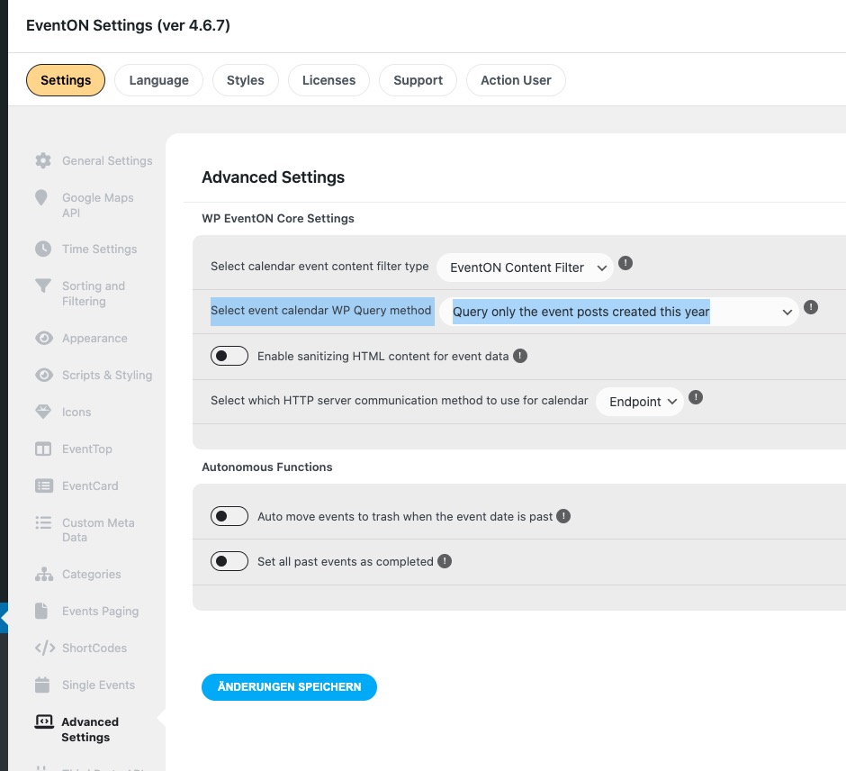Screen dimensions: 846x771
Task: Click the Änderungen Speichern save button
Action: pos(289,686)
